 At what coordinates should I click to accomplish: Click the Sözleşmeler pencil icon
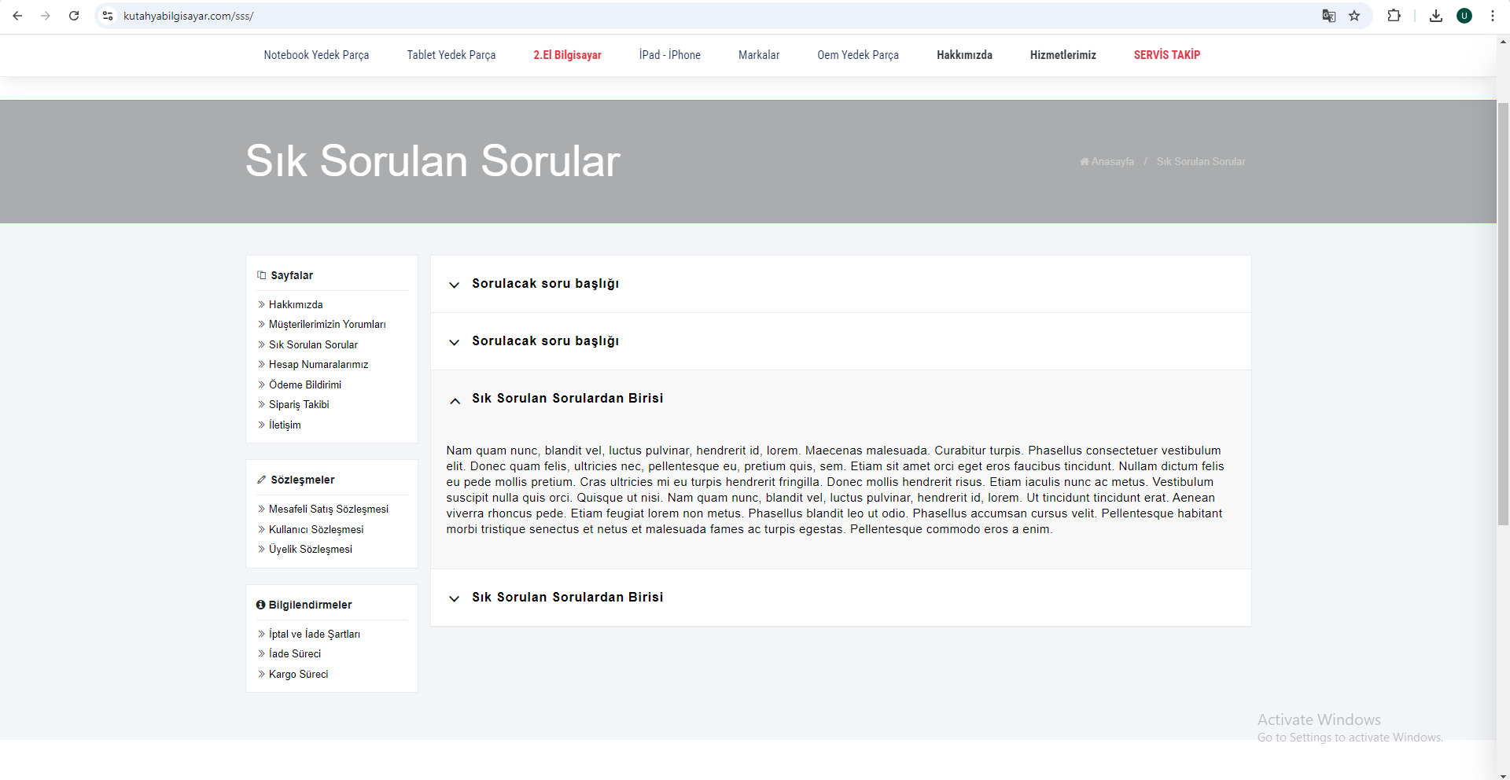coord(261,480)
